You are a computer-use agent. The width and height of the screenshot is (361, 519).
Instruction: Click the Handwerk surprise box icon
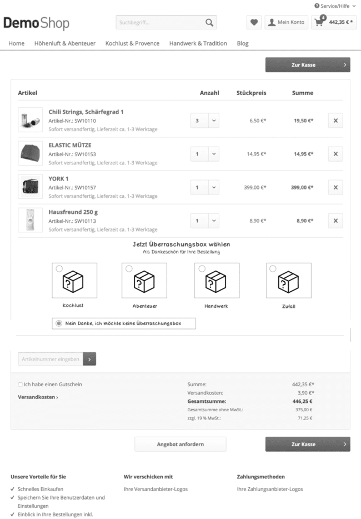[x=215, y=282]
